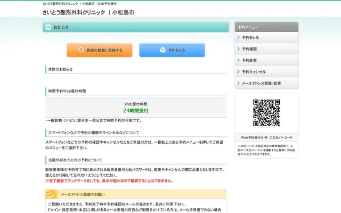
Task: Click the green 24時間受付 text
Action: click(x=136, y=111)
